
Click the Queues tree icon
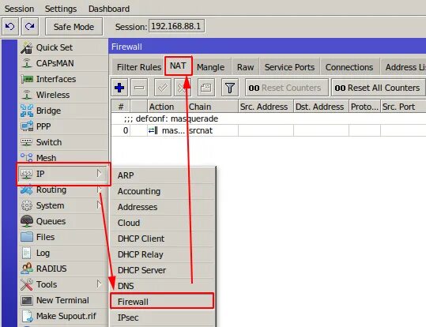click(x=27, y=221)
